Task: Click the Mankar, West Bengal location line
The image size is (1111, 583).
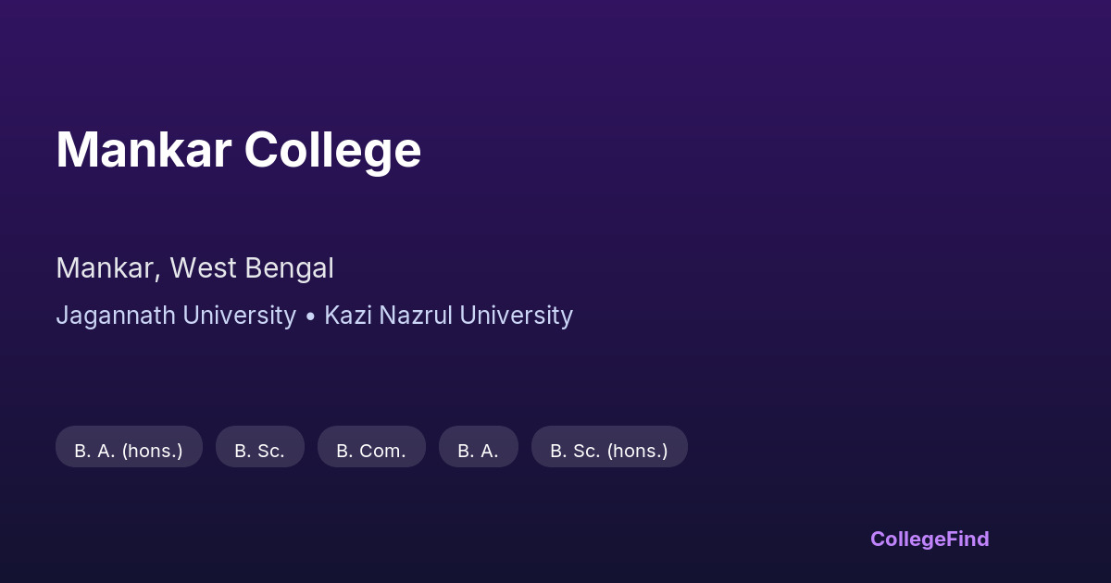Action: click(194, 268)
